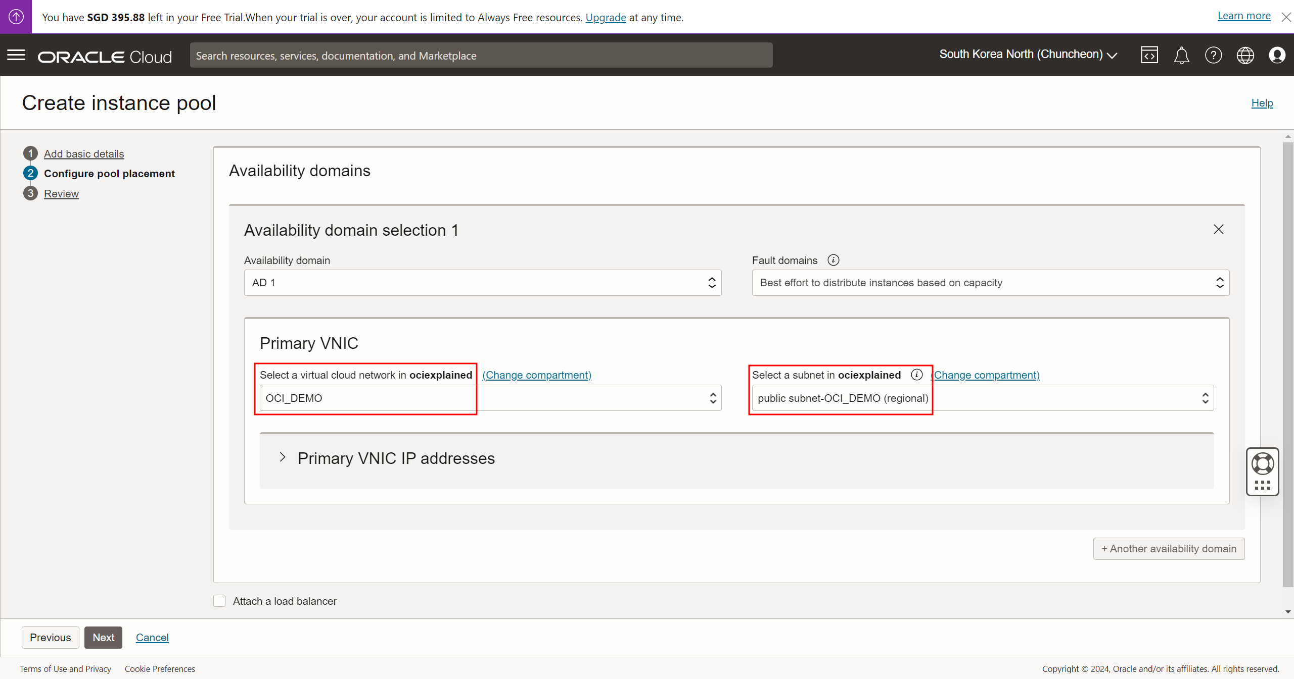1294x679 pixels.
Task: Click the Fault domains info icon
Action: tap(833, 260)
